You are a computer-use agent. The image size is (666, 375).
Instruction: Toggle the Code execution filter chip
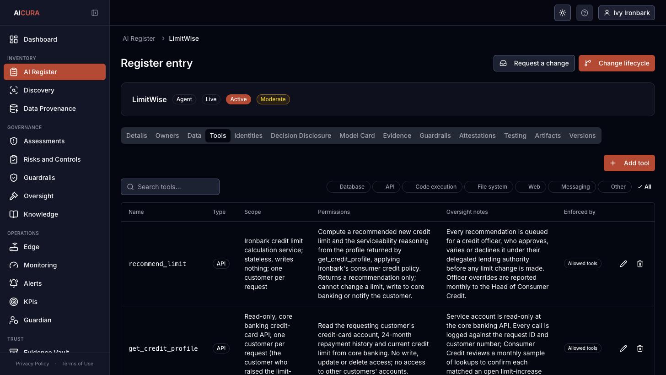point(432,187)
